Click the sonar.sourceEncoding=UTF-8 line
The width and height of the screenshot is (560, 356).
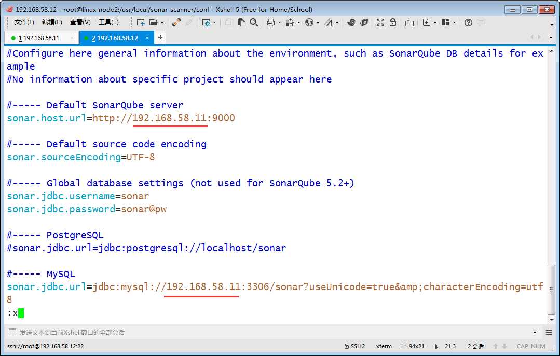click(81, 157)
